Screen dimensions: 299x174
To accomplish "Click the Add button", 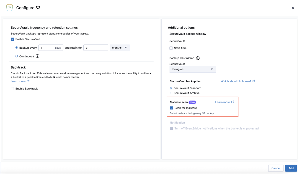I will [x=291, y=168].
